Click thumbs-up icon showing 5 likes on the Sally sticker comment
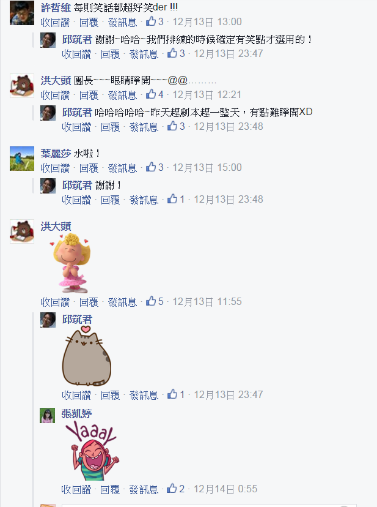The image size is (377, 507). pyautogui.click(x=151, y=301)
